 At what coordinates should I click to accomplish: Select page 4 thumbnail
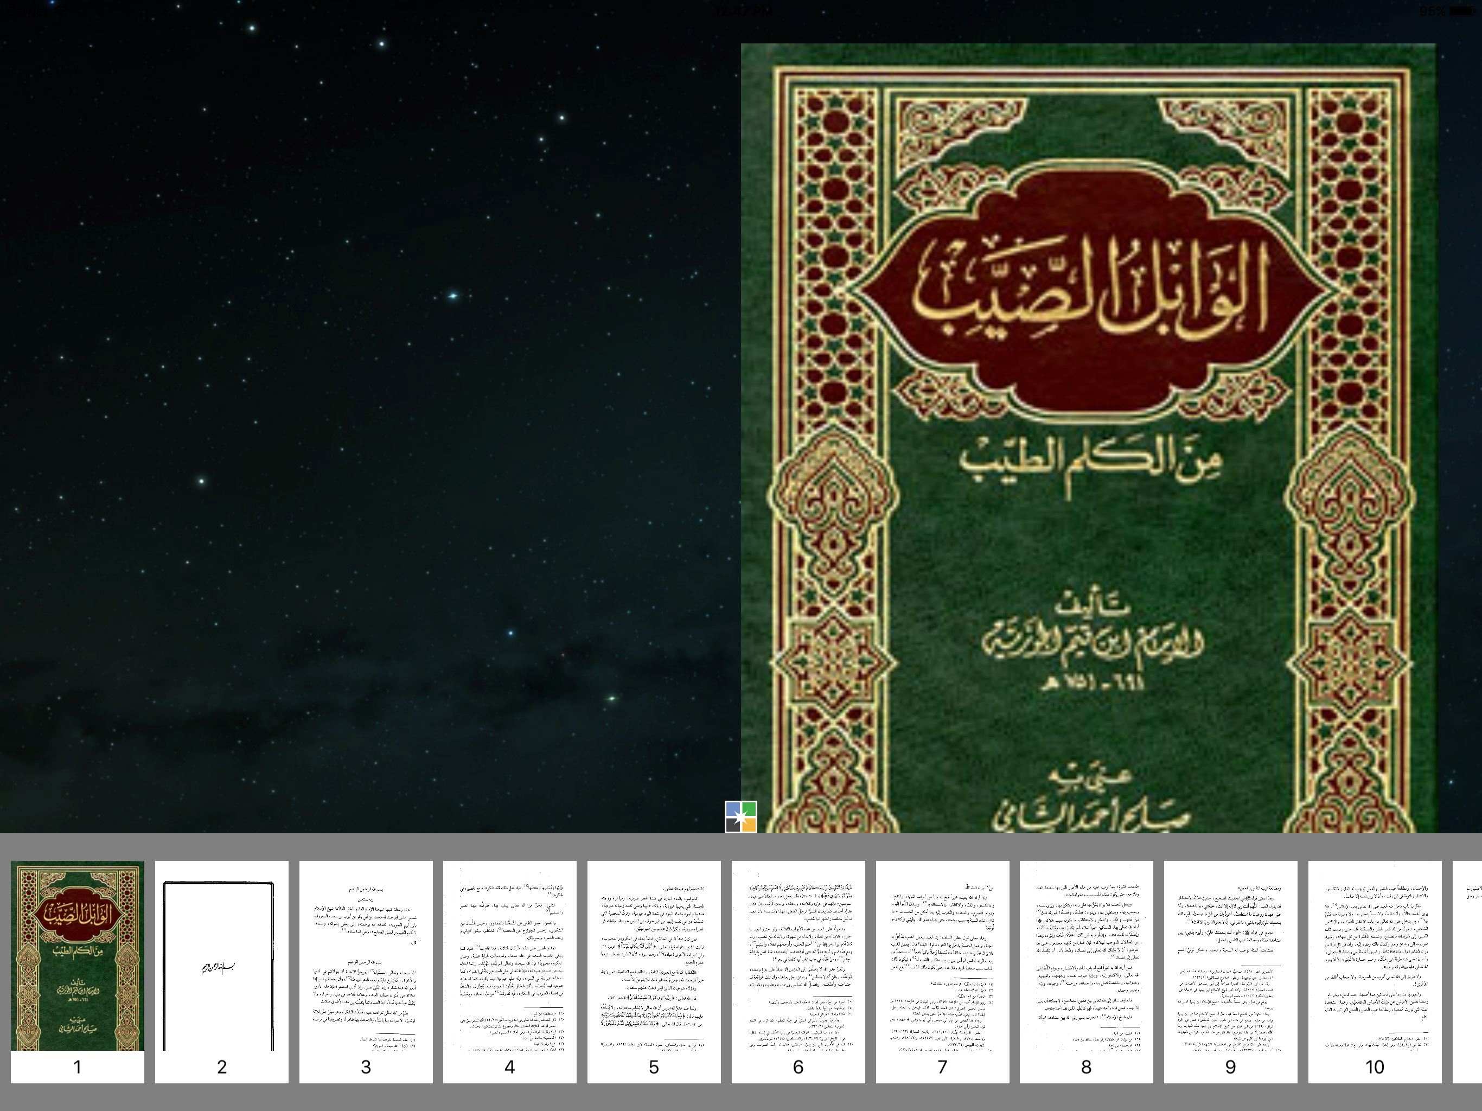click(x=510, y=972)
